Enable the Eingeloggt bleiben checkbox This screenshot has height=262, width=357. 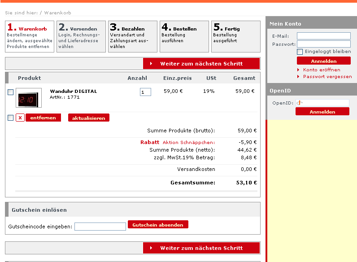tap(300, 52)
